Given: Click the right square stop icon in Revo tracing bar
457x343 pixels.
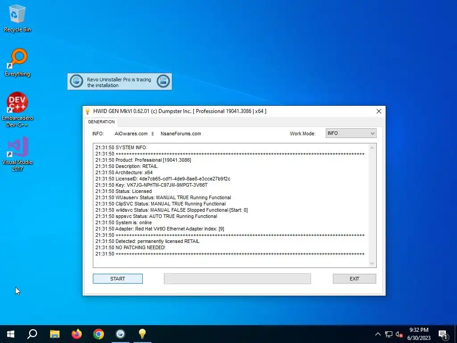Looking at the screenshot, I should [163, 81].
